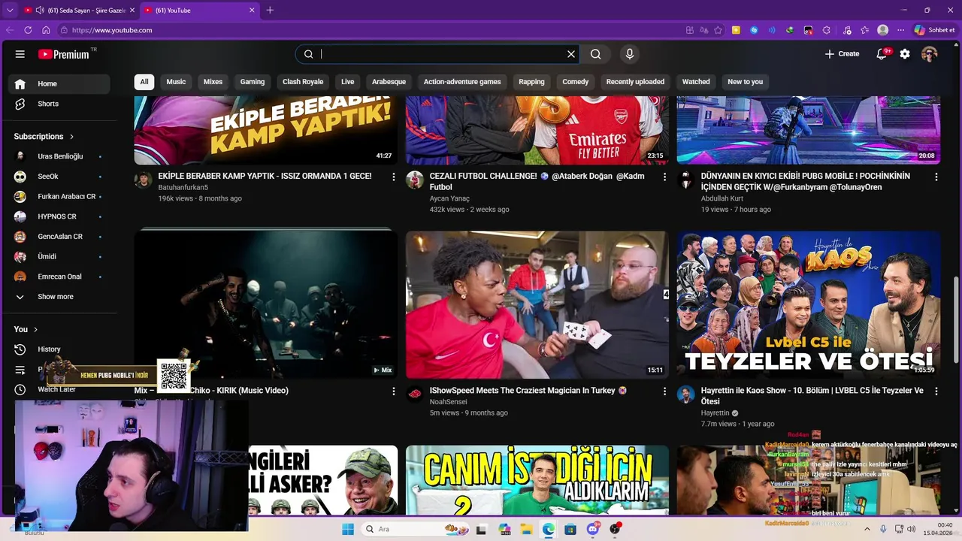Expand the You section chevron
This screenshot has width=962, height=541.
pyautogui.click(x=35, y=329)
